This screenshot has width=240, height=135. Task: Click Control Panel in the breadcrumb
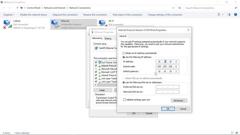pyautogui.click(x=33, y=8)
